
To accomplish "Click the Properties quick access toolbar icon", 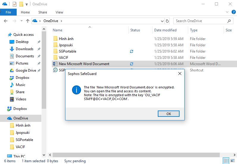I will [15, 4].
